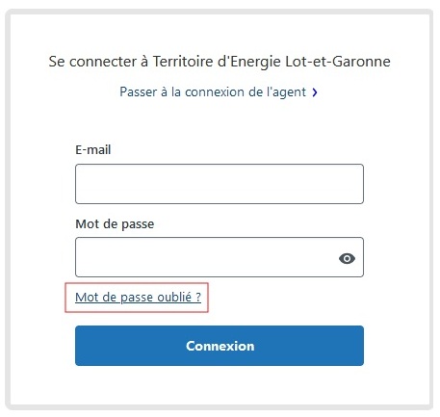Place cursor in the password box

coord(220,257)
